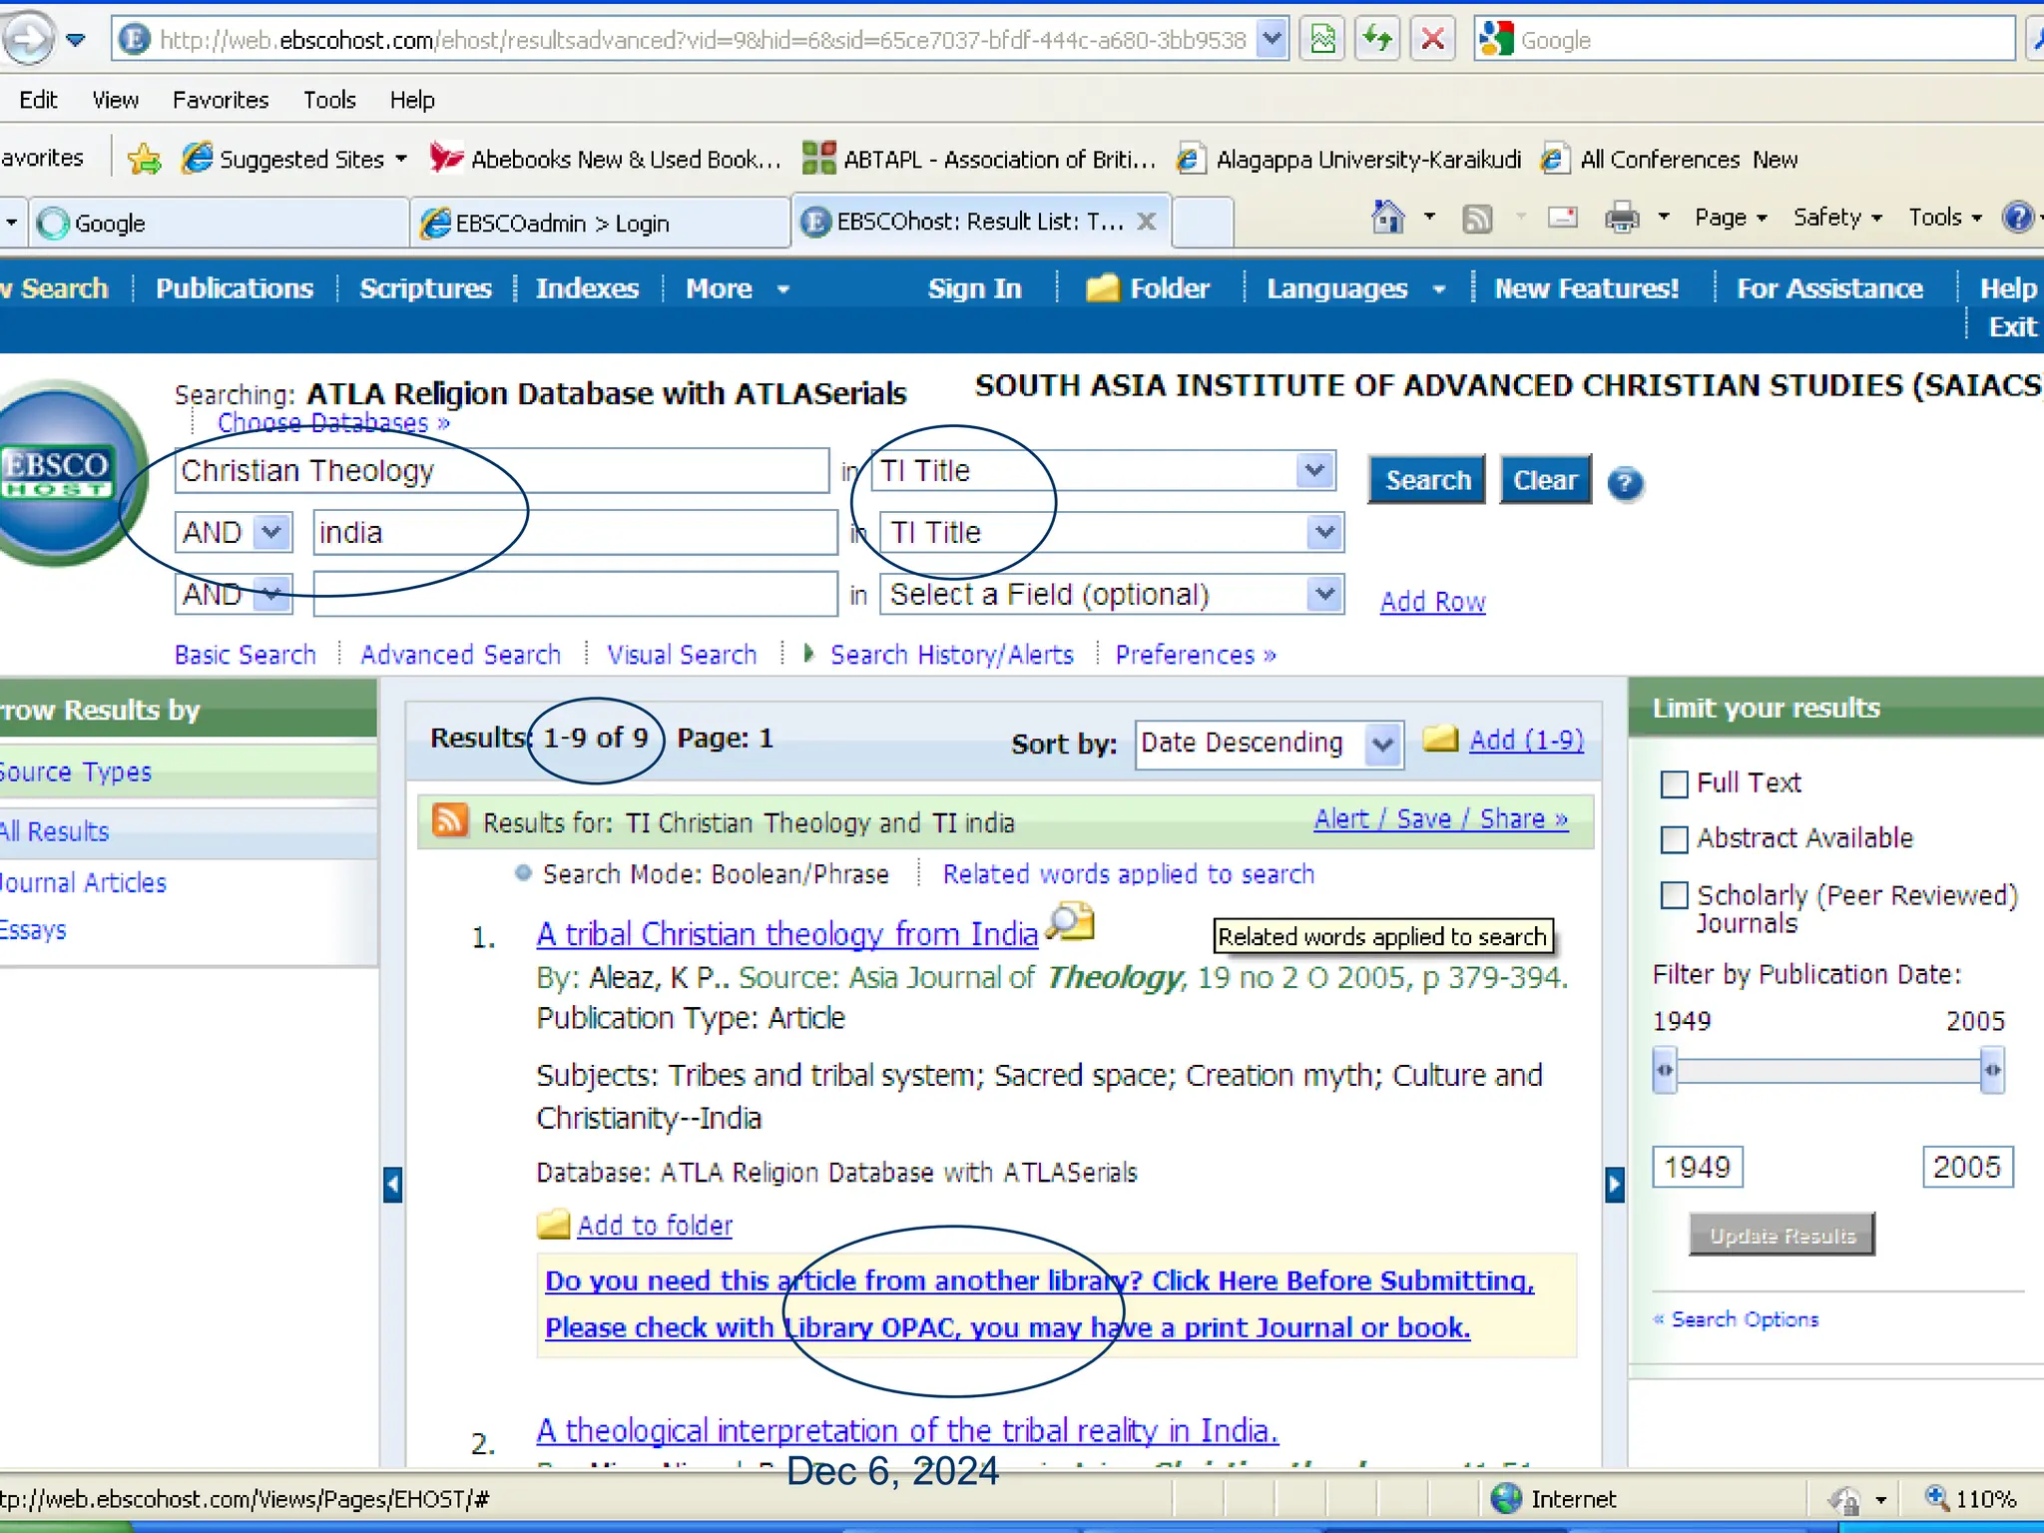The image size is (2044, 1533).
Task: Click the publication date slider right handle
Action: [1991, 1071]
